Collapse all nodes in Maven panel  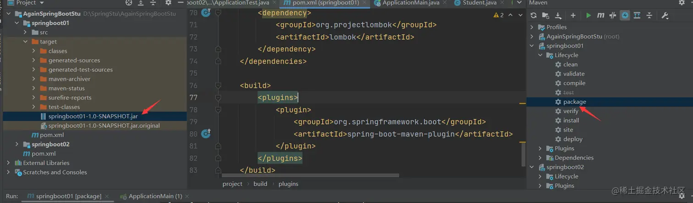pos(649,16)
